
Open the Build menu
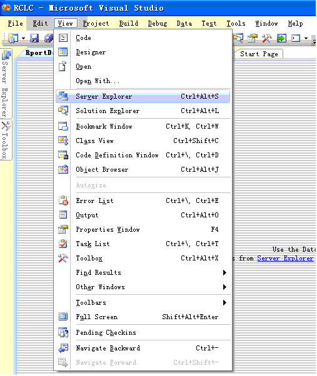point(129,24)
